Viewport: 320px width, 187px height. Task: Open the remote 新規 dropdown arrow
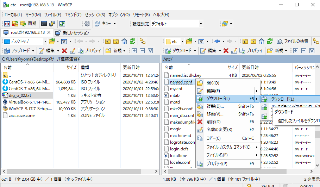click(x=286, y=51)
